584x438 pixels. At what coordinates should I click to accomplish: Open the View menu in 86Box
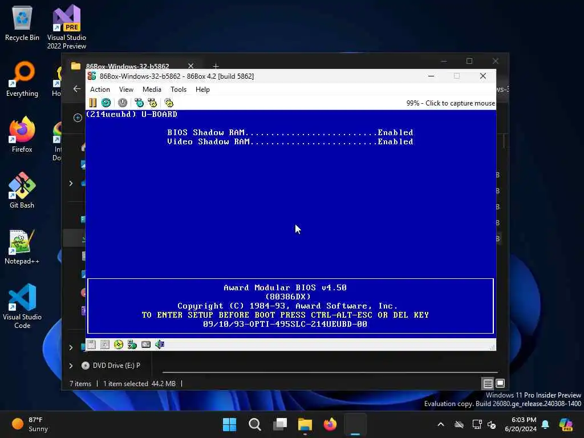[x=126, y=90]
